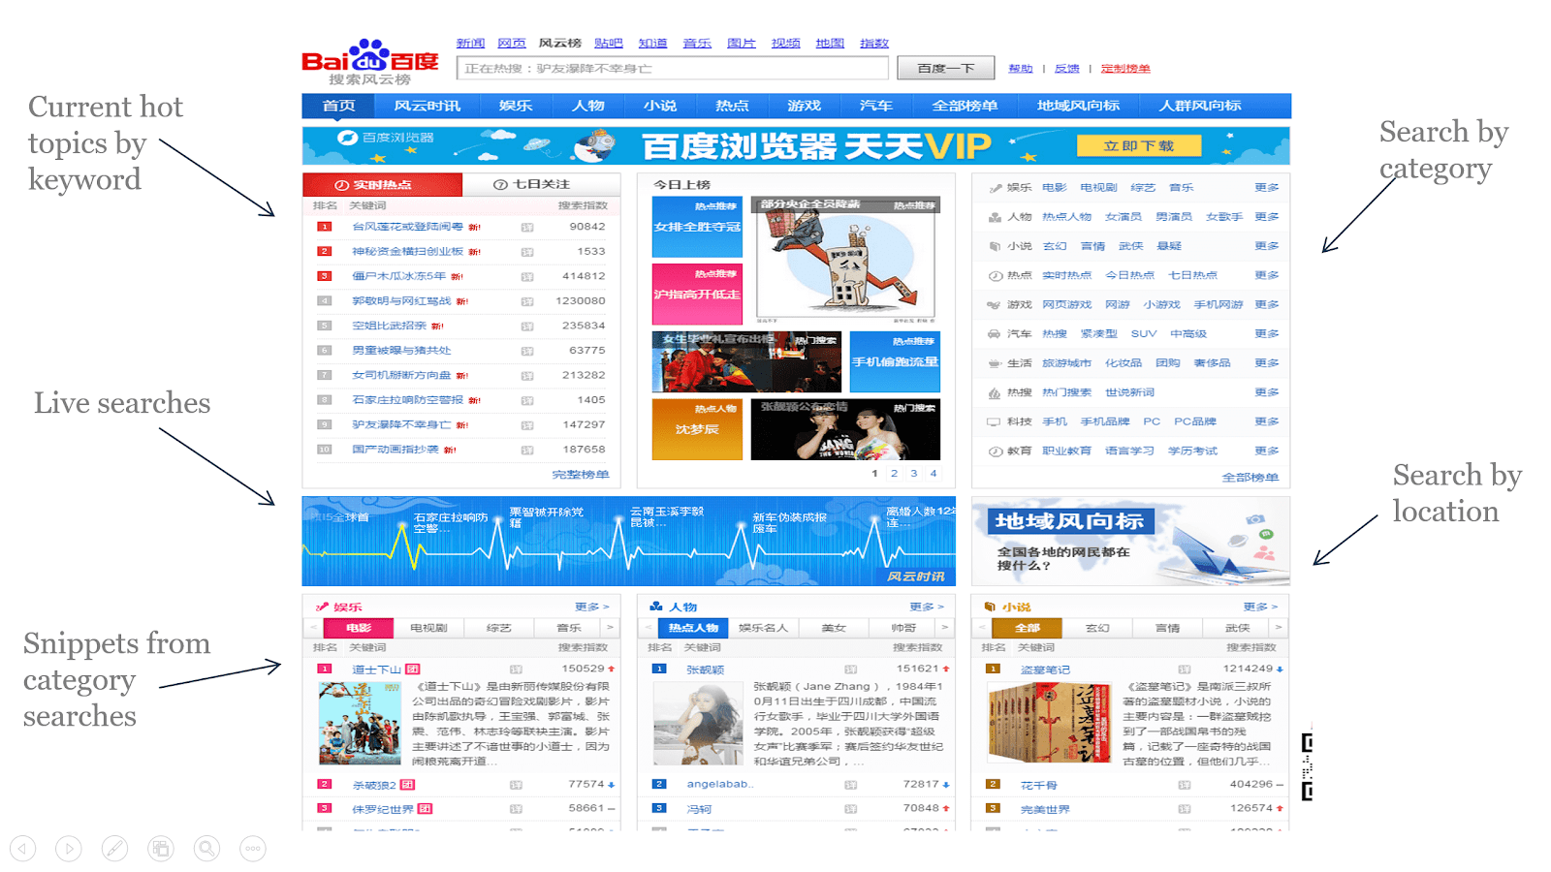Click the previous slide arrow in presentation controls
The height and width of the screenshot is (872, 1551).
[x=23, y=849]
